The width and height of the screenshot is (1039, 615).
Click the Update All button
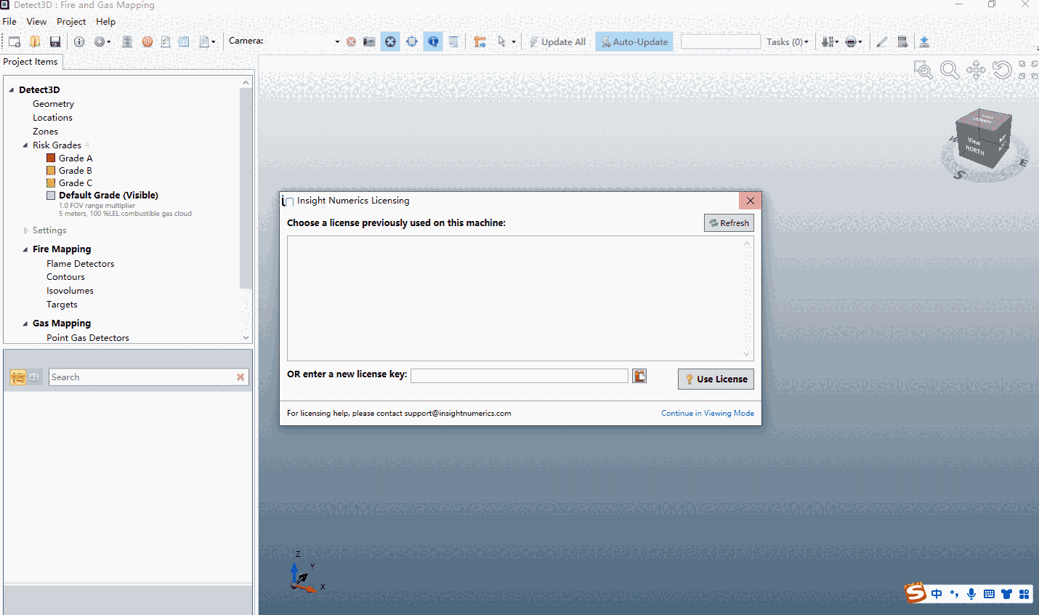[x=557, y=41]
